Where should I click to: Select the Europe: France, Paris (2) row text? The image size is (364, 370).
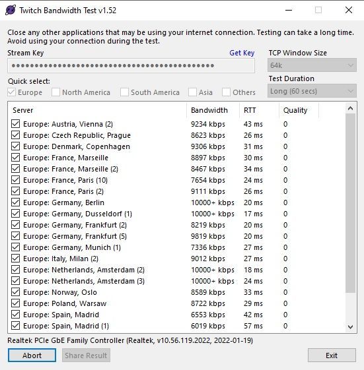pos(63,191)
